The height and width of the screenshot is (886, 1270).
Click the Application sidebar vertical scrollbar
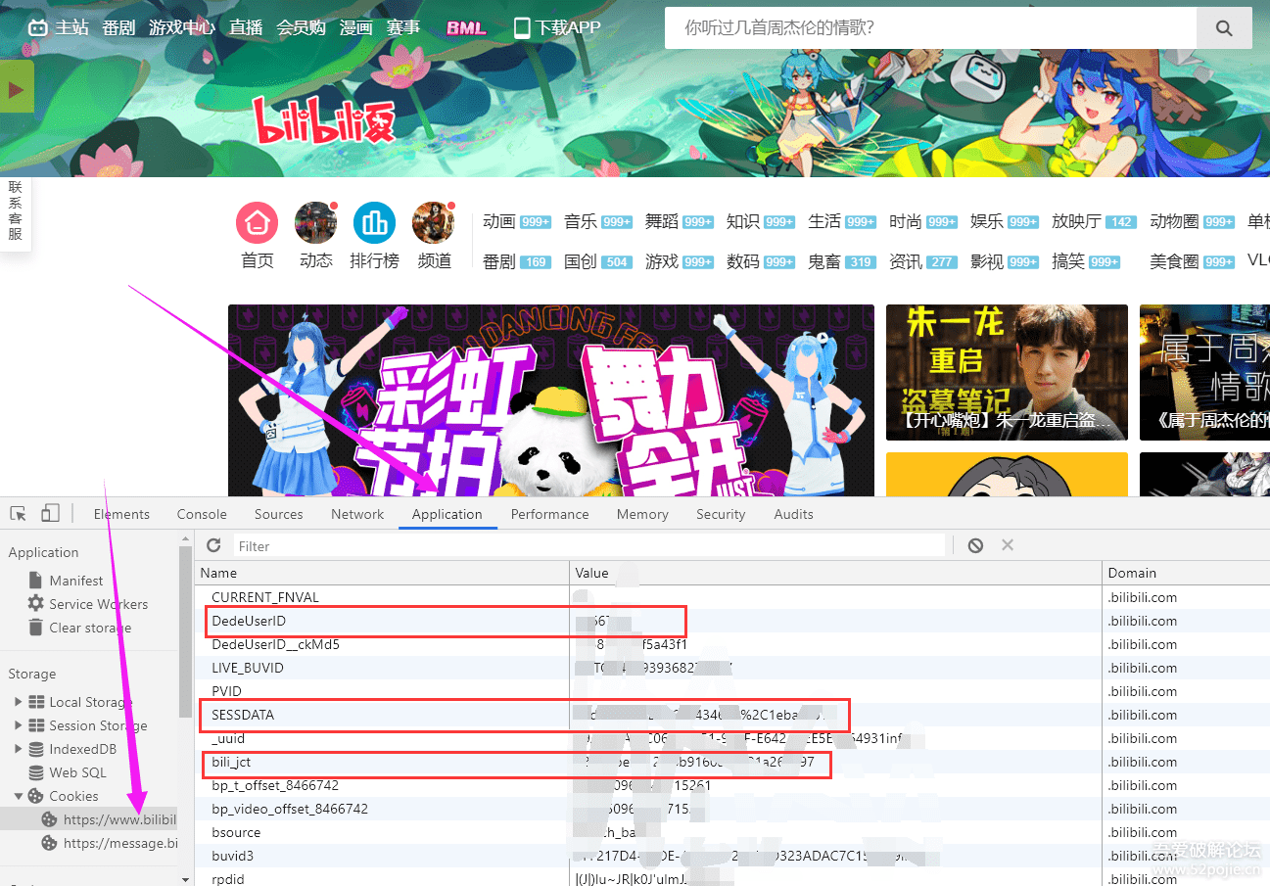tap(186, 631)
